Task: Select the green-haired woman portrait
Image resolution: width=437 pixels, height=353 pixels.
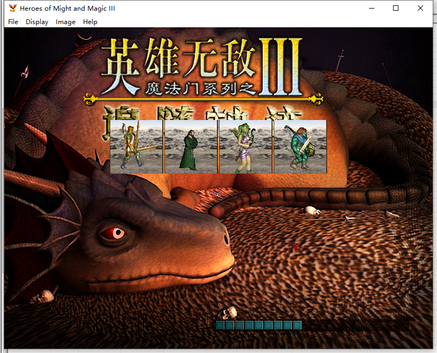Action: tap(245, 147)
